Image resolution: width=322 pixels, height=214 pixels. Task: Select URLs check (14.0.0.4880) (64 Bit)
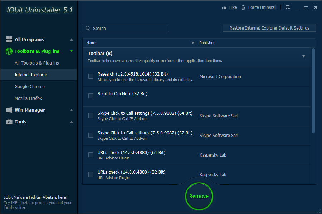pyautogui.click(x=197, y=156)
